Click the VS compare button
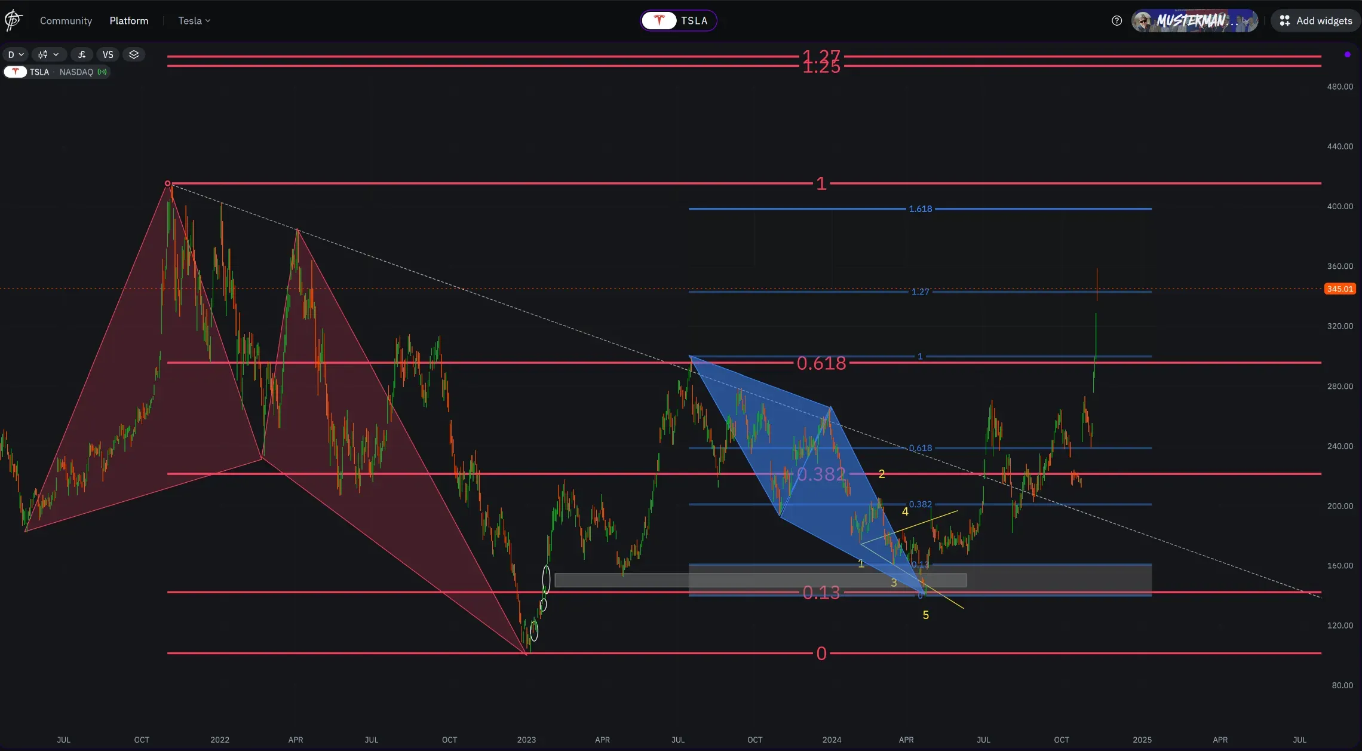Image resolution: width=1362 pixels, height=751 pixels. click(108, 54)
